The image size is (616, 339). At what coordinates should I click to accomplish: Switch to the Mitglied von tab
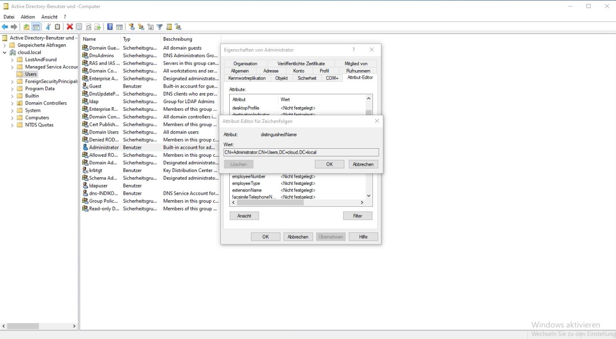click(356, 64)
